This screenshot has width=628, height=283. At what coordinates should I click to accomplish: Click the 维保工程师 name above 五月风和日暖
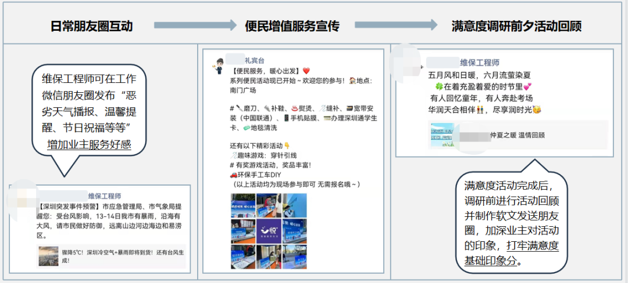(480, 63)
